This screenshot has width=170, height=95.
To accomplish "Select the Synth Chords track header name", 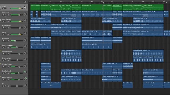I will point(6,26).
